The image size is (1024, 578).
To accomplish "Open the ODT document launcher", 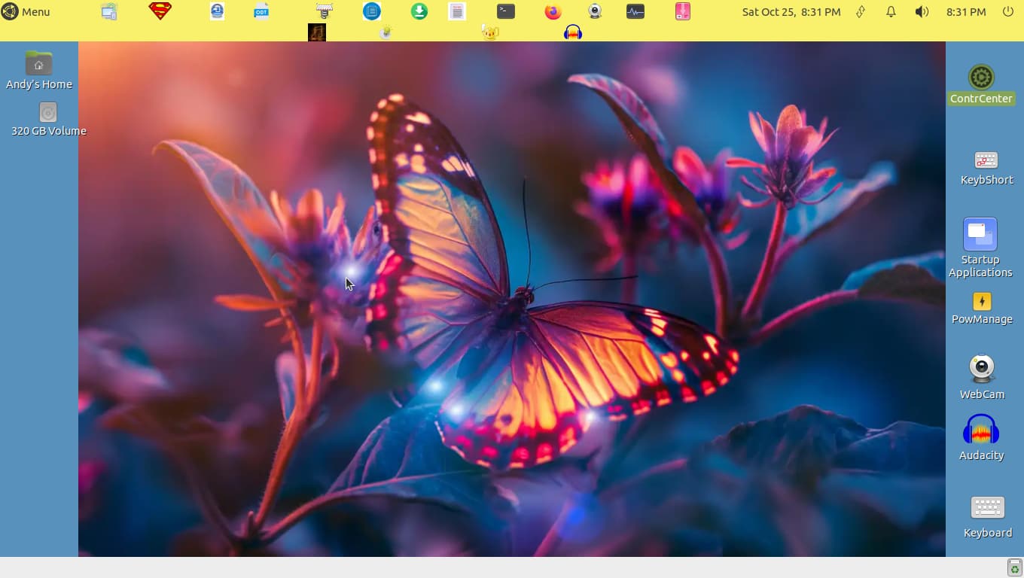I will (x=261, y=11).
